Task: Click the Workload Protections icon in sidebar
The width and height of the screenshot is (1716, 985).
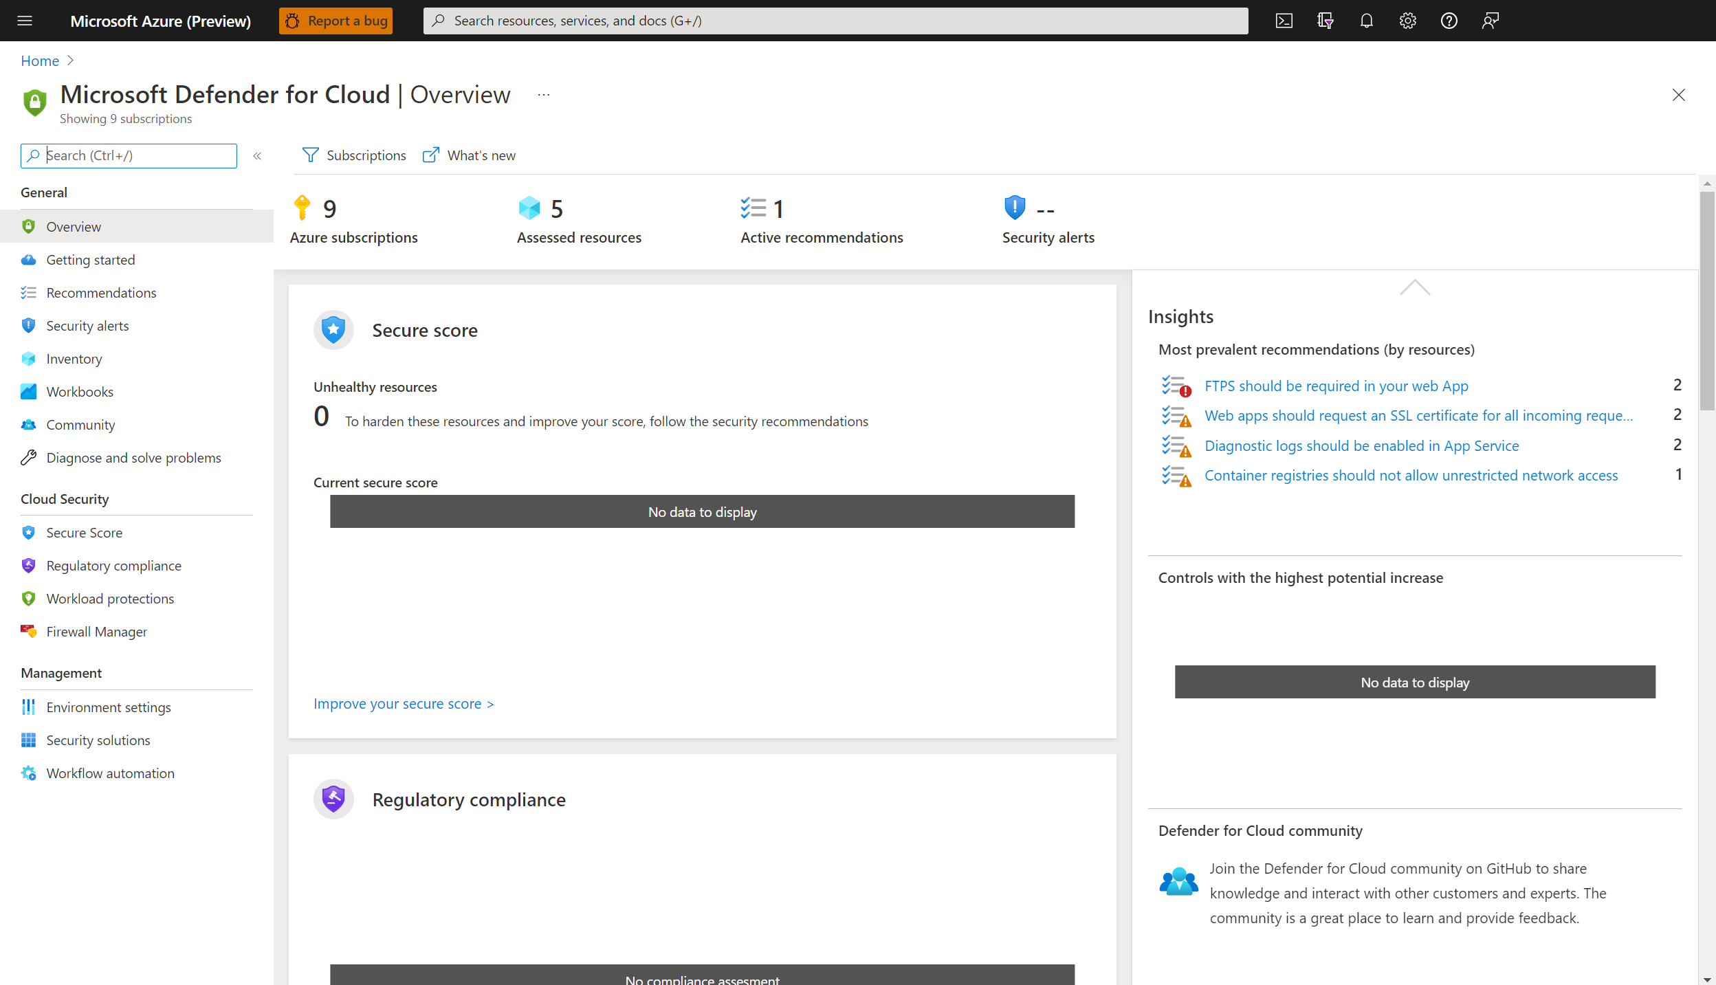Action: point(28,599)
